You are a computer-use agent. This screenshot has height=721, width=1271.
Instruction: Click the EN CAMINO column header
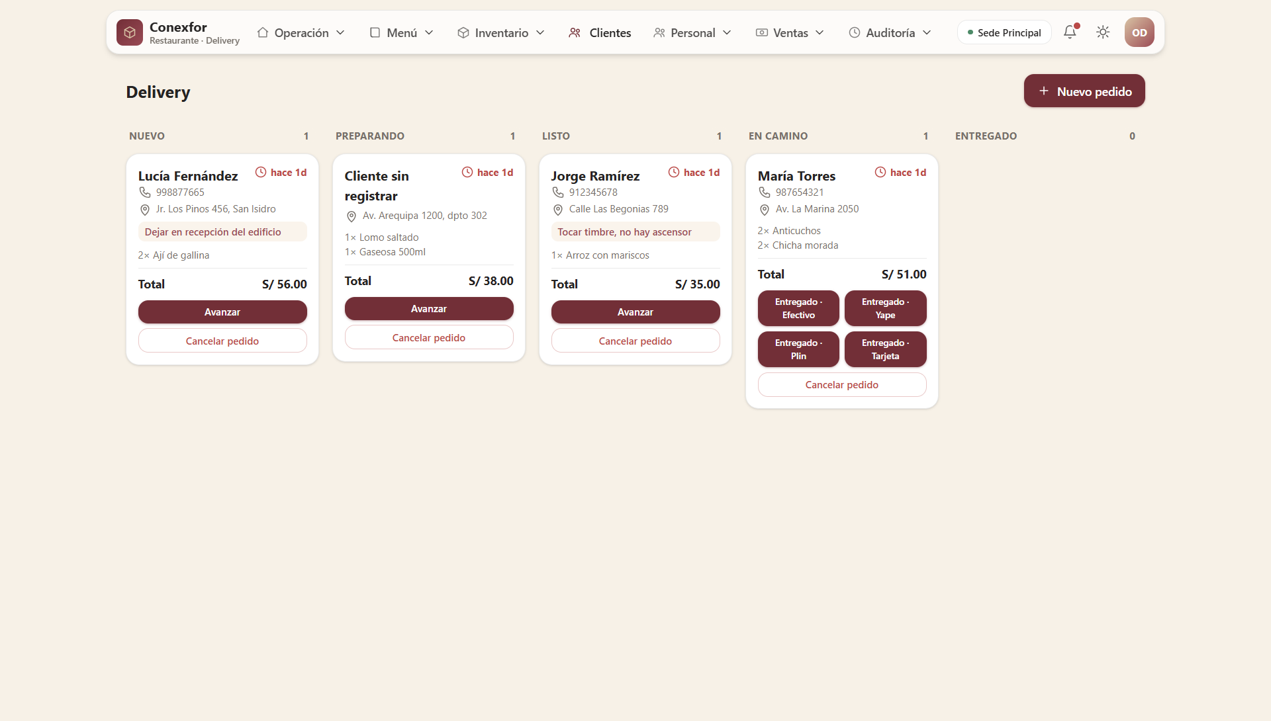[778, 136]
